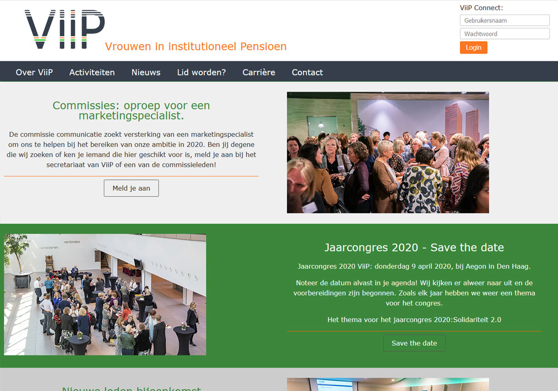This screenshot has height=391, width=558.
Task: Go to the Nieuws page
Action: click(x=146, y=72)
